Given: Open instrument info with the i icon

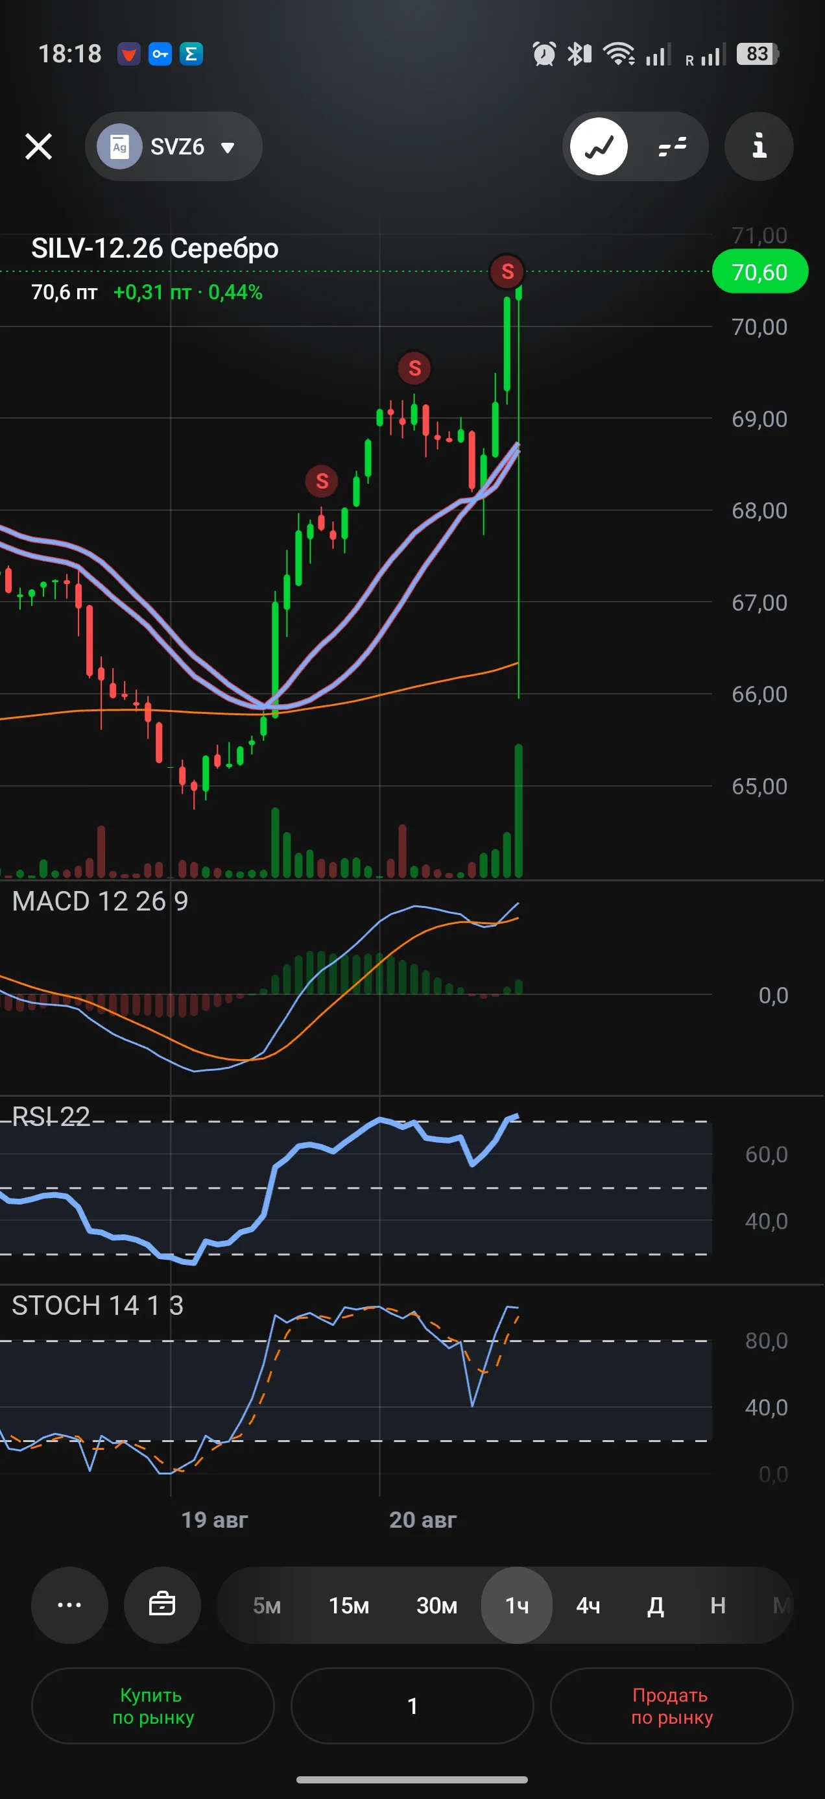Looking at the screenshot, I should tap(759, 147).
